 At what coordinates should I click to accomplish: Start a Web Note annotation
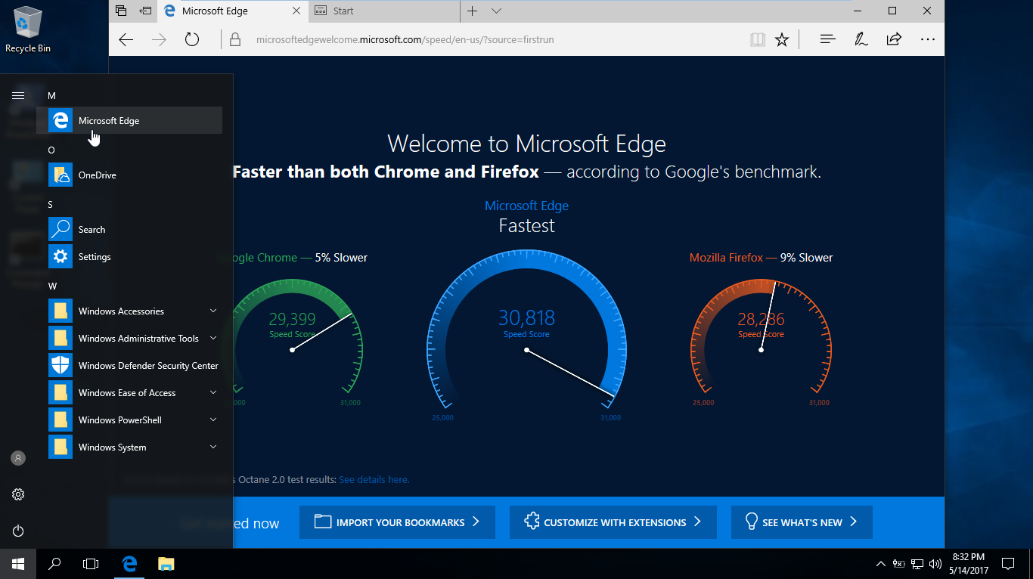[861, 39]
